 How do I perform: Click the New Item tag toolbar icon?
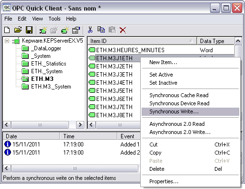65,30
